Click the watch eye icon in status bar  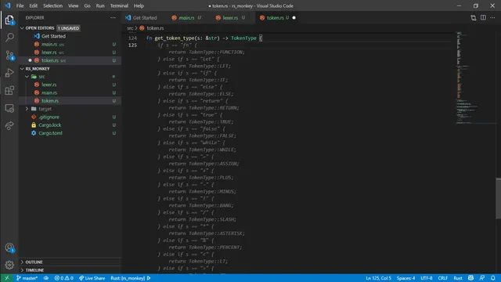coord(46,278)
